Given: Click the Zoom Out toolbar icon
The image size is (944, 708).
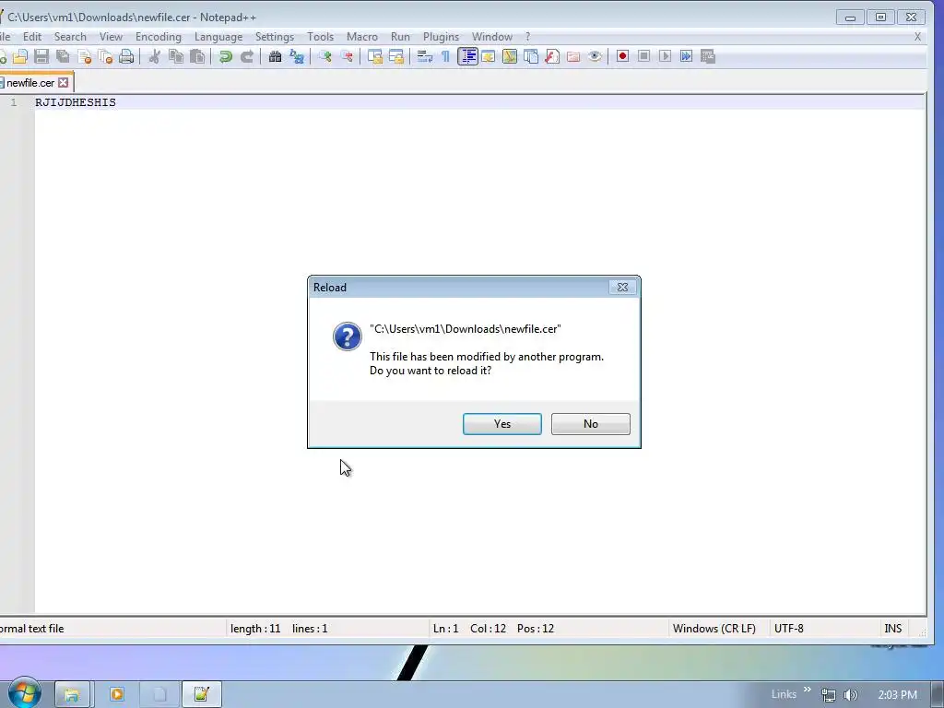Looking at the screenshot, I should (x=347, y=56).
